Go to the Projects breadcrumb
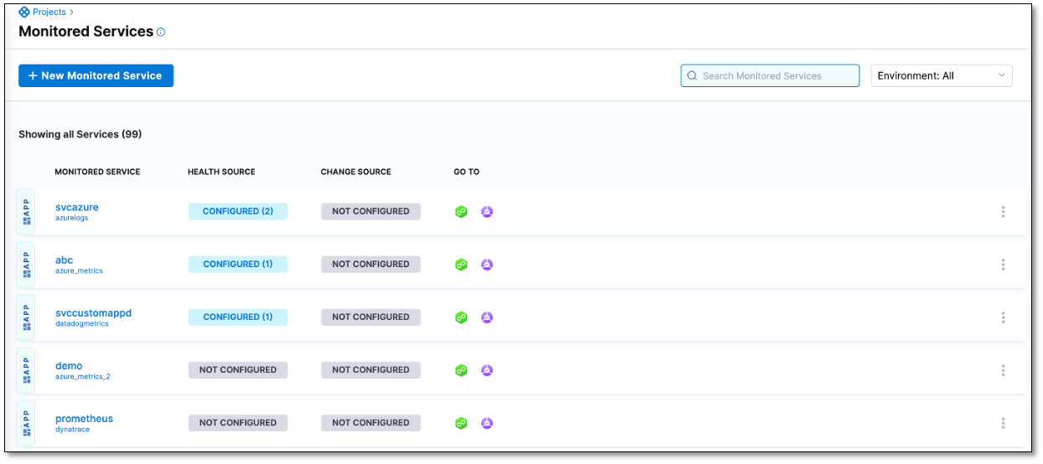1043x464 pixels. (x=49, y=12)
